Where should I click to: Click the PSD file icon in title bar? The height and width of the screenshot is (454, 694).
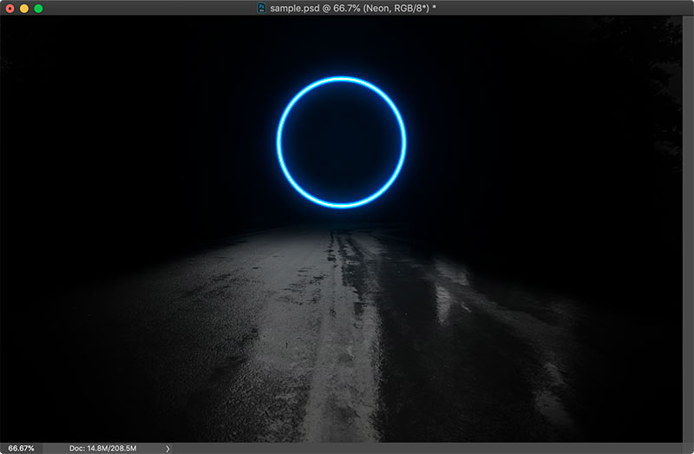(x=261, y=8)
